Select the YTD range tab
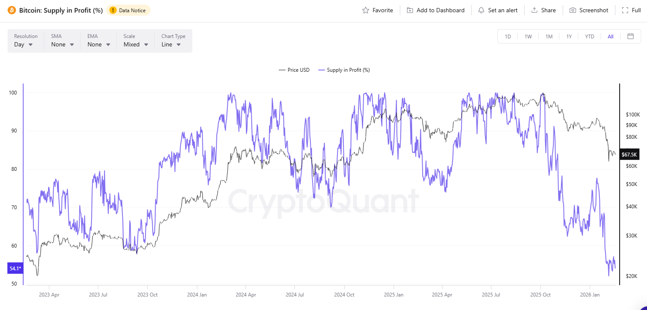647x310 pixels. (589, 36)
